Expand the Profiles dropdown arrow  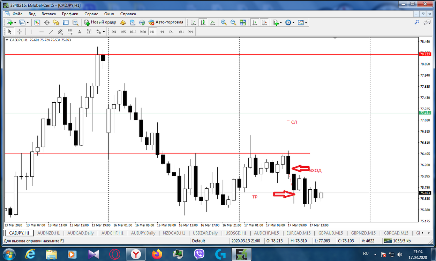tap(28, 22)
